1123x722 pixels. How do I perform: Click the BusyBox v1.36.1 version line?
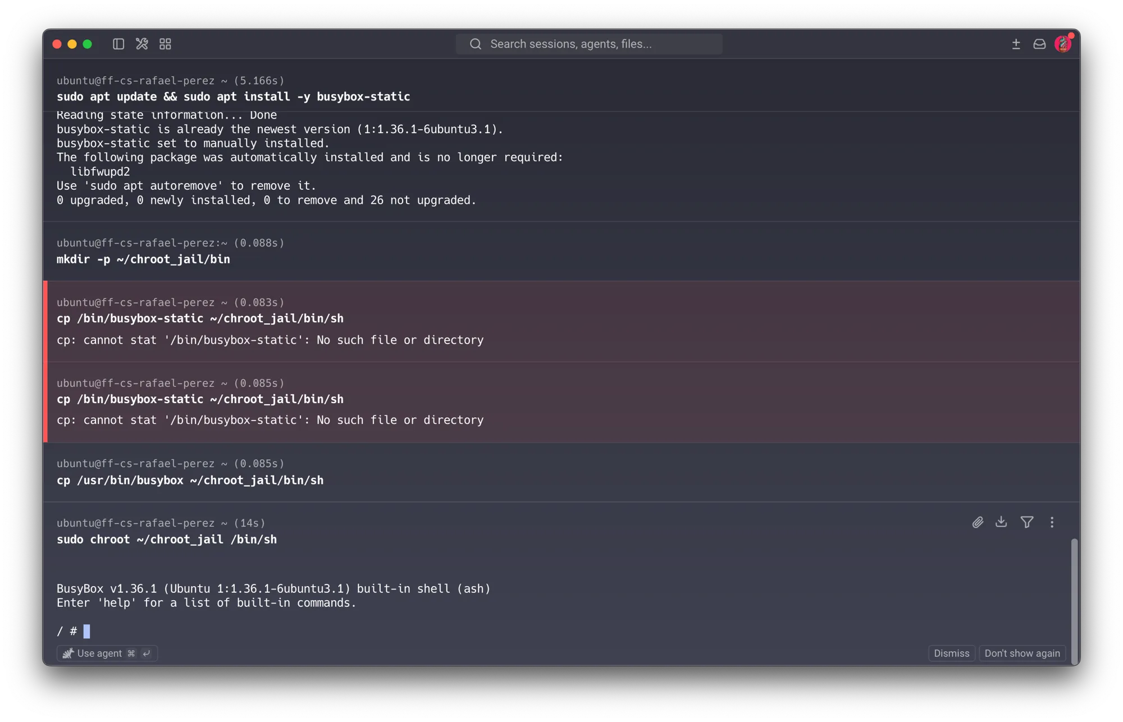coord(273,588)
